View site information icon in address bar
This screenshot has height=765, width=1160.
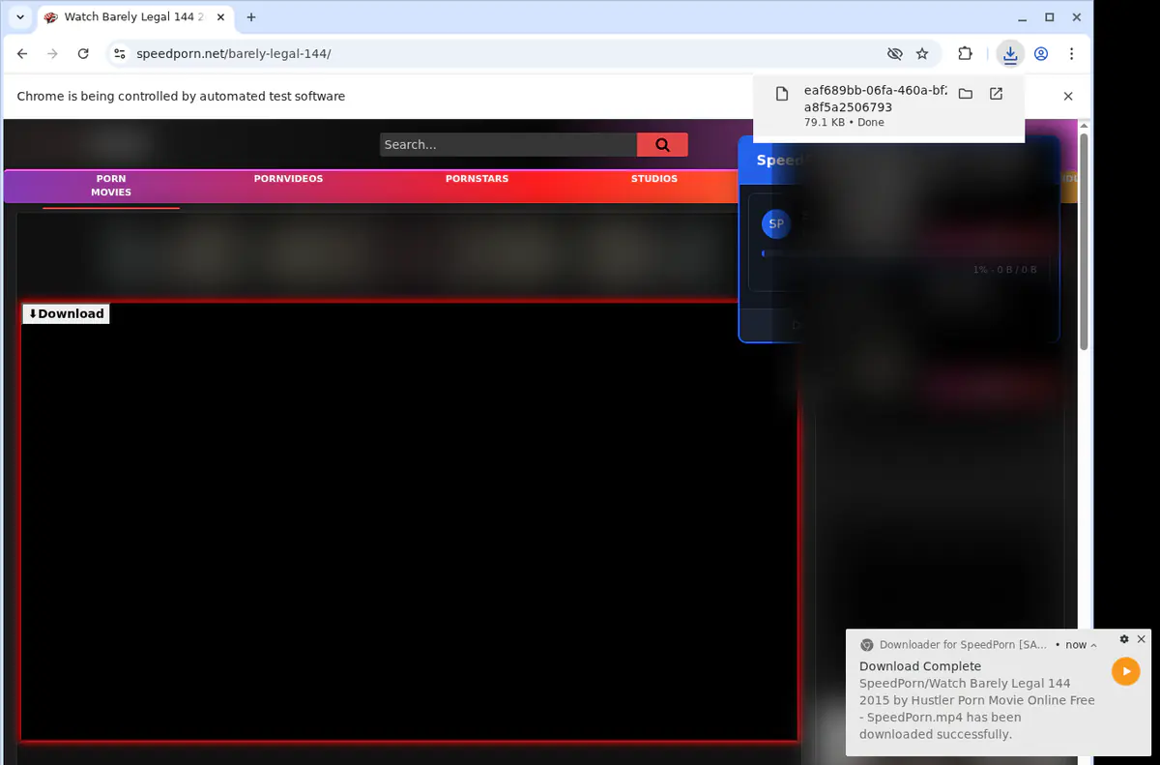[x=120, y=54]
